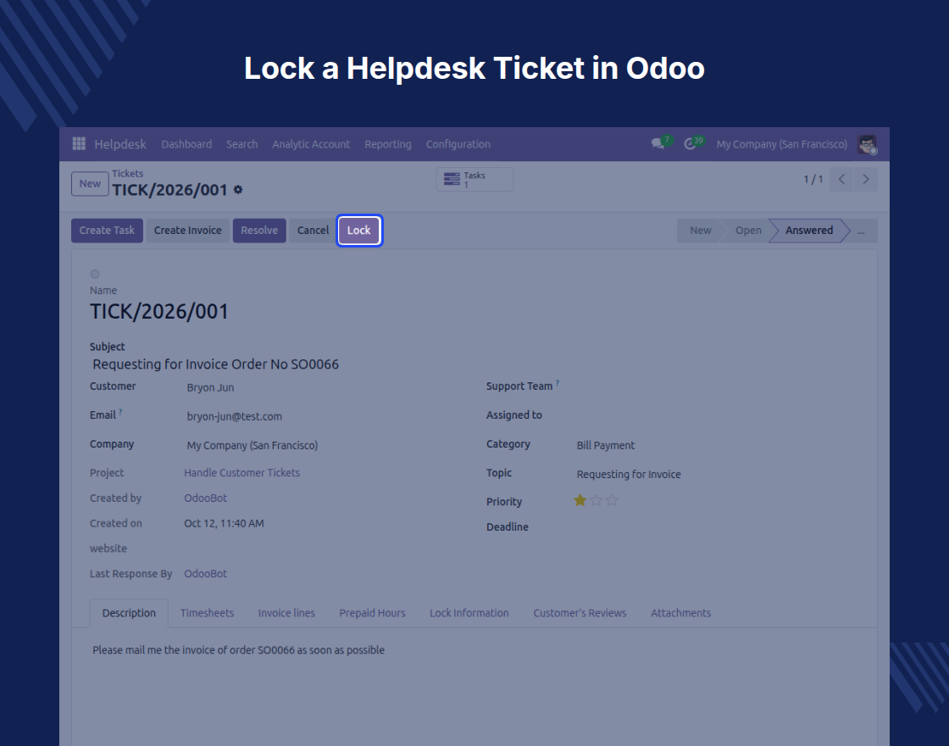949x746 pixels.
Task: Select the Answered stage
Action: 809,231
